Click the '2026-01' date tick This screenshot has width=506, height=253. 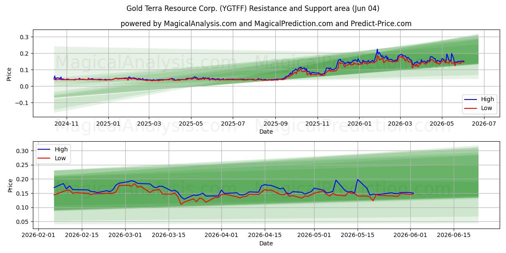click(x=359, y=124)
